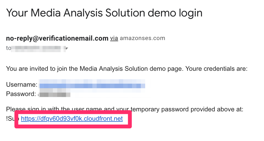
Task: Click "temporary password provided above at:" text
Action: point(187,109)
